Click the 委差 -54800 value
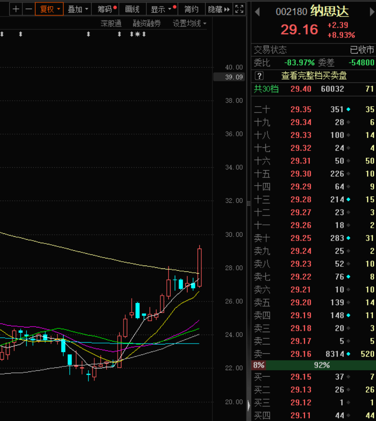This screenshot has height=421, width=376. point(361,63)
